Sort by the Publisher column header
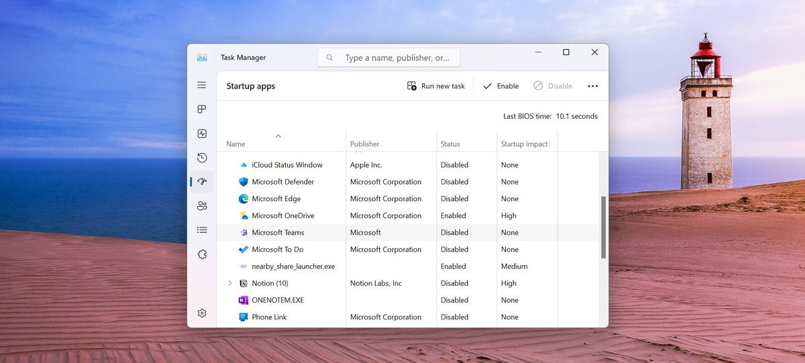This screenshot has width=805, height=363. (364, 144)
